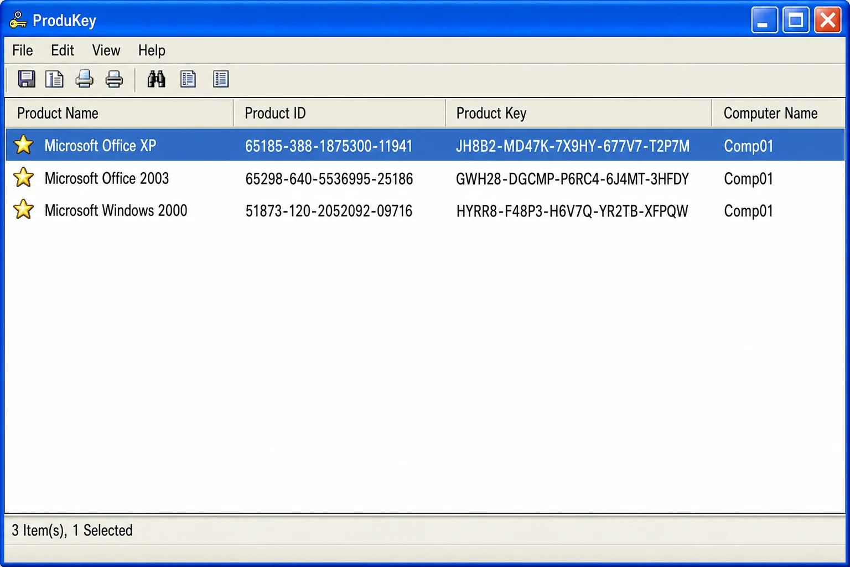Sort by the Product Key column header

pyautogui.click(x=579, y=114)
